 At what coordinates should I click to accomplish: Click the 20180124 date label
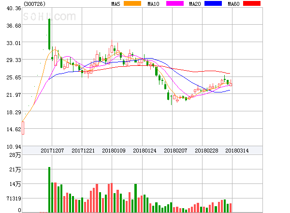pyautogui.click(x=145, y=151)
